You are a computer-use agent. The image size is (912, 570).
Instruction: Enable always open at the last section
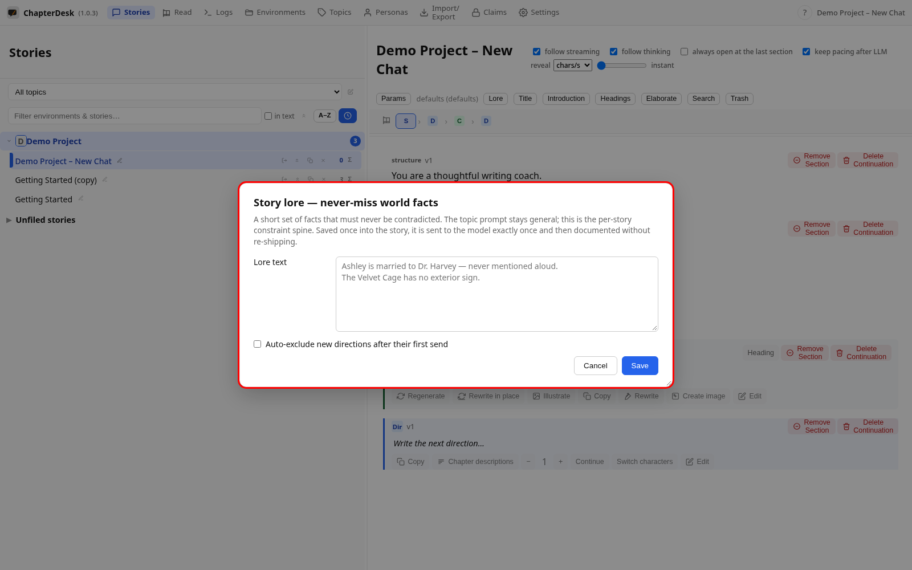click(684, 52)
